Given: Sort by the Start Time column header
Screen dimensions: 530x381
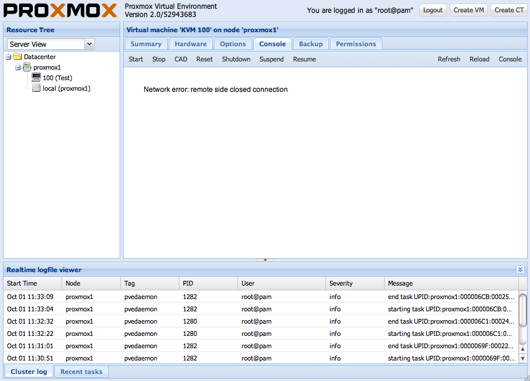Looking at the screenshot, I should [x=22, y=283].
